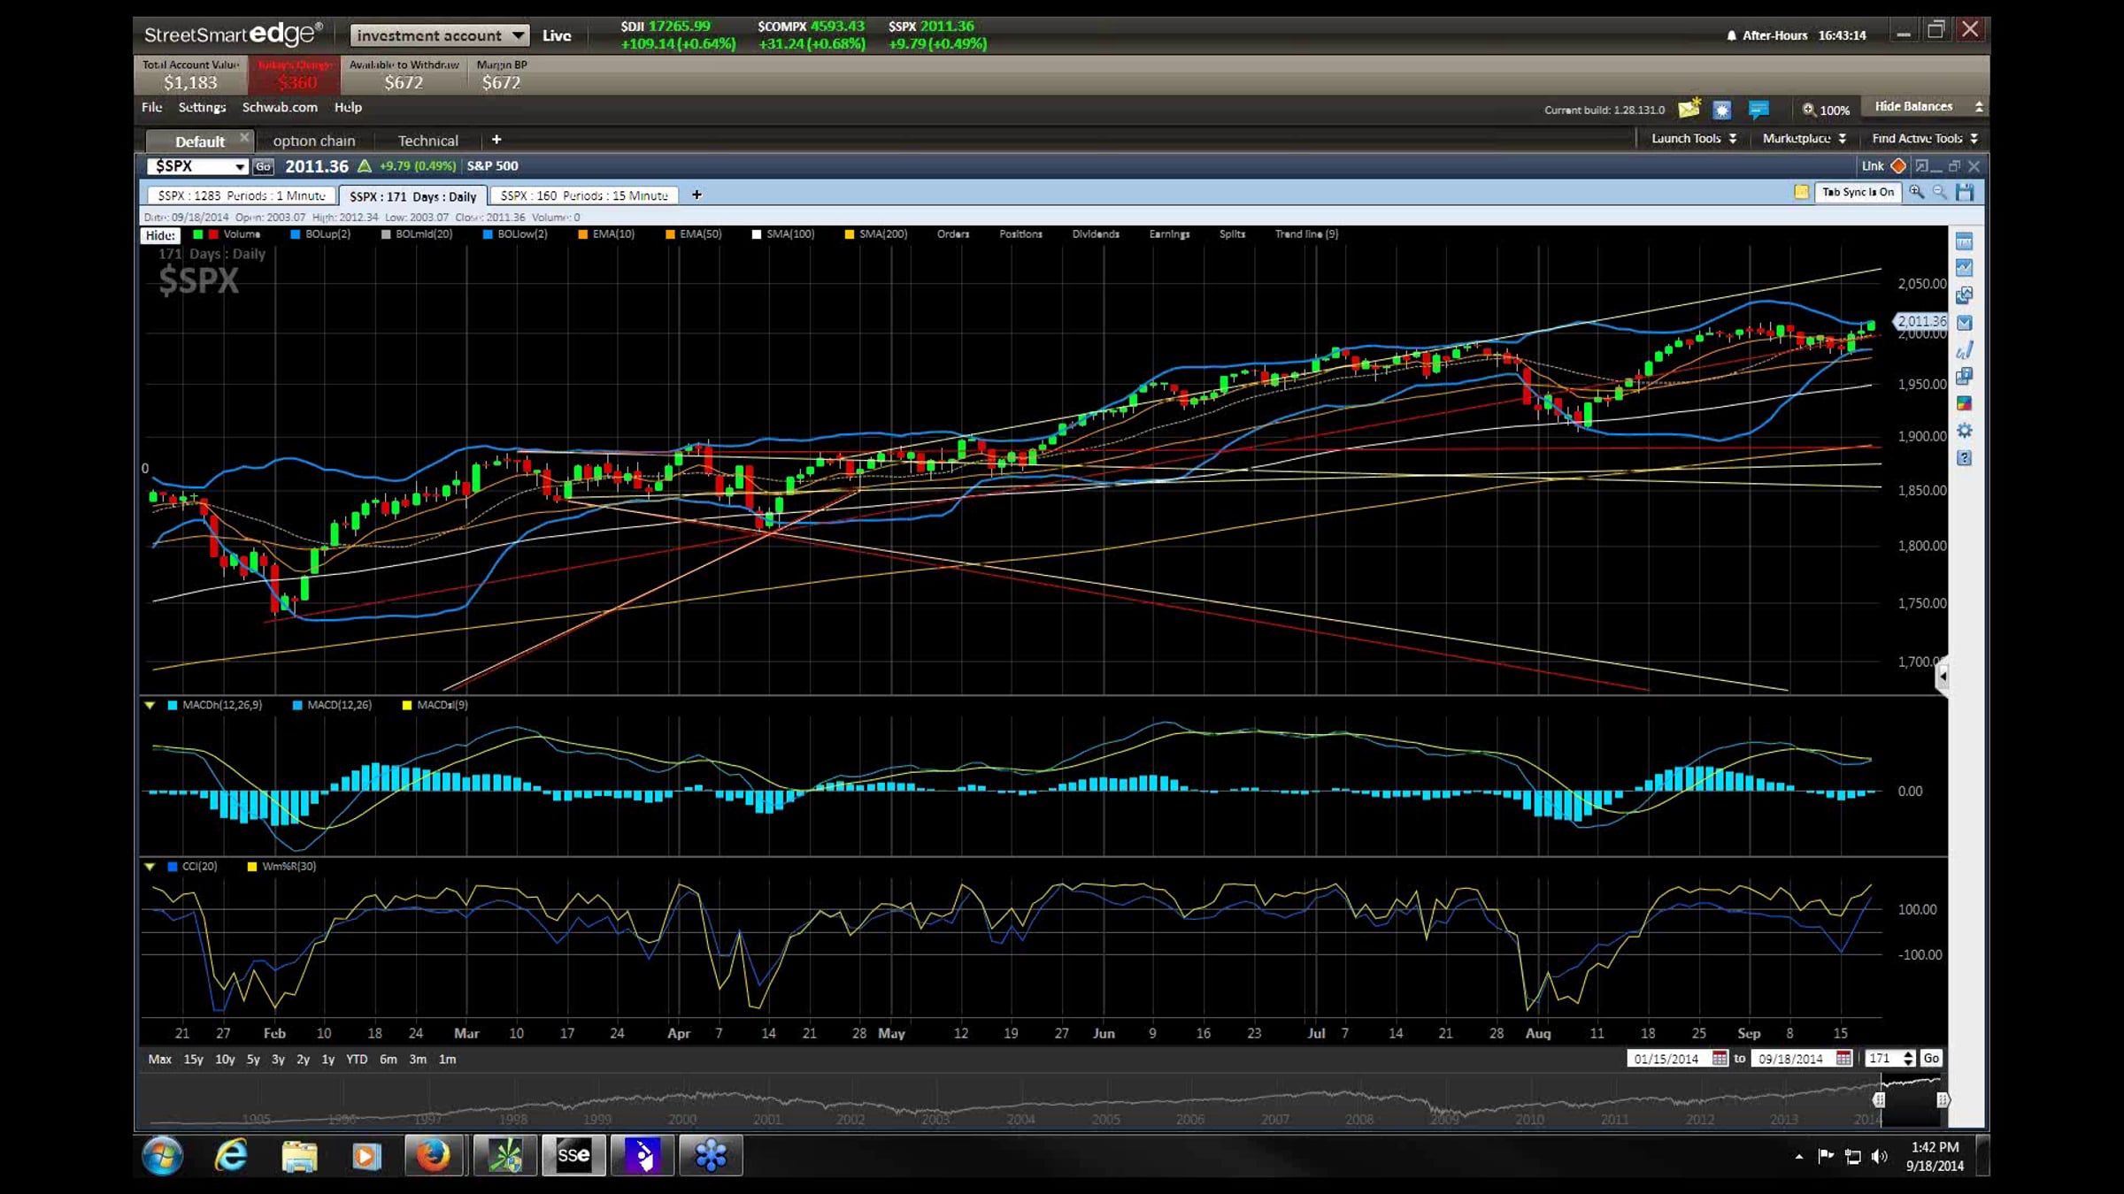Select the 1y time range link
The width and height of the screenshot is (2124, 1194).
tap(327, 1059)
